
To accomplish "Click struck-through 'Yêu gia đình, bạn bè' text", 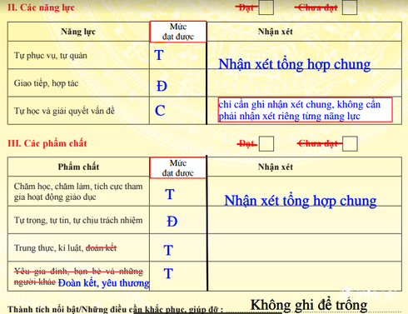I will (x=78, y=277).
